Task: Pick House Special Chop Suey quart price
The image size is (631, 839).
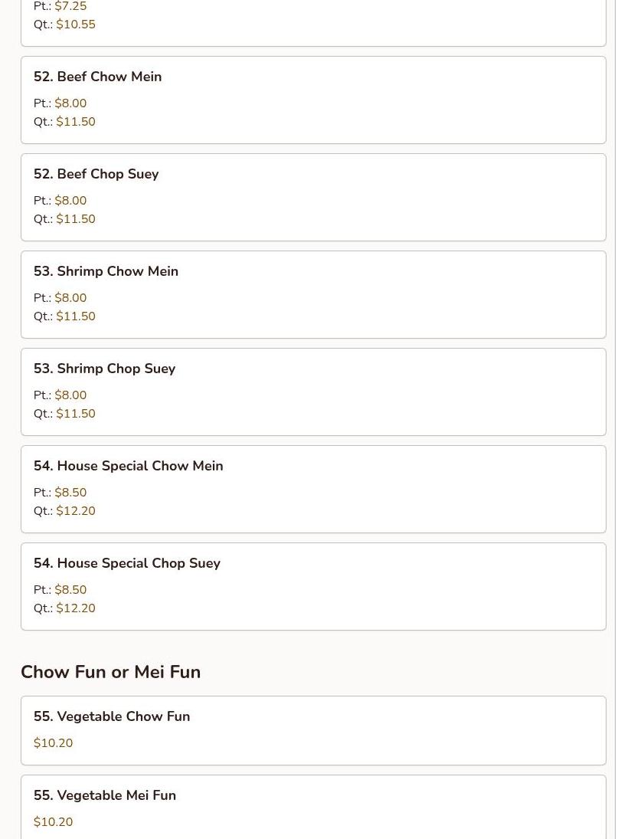Action: [75, 608]
